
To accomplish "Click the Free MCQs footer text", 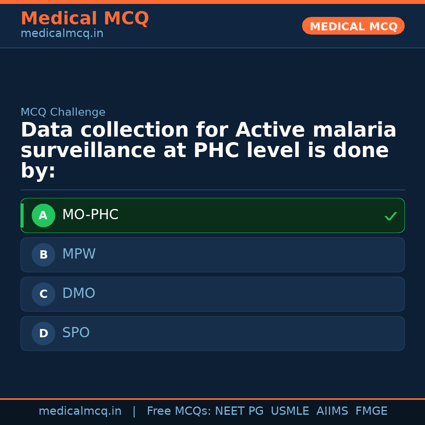I will [179, 411].
